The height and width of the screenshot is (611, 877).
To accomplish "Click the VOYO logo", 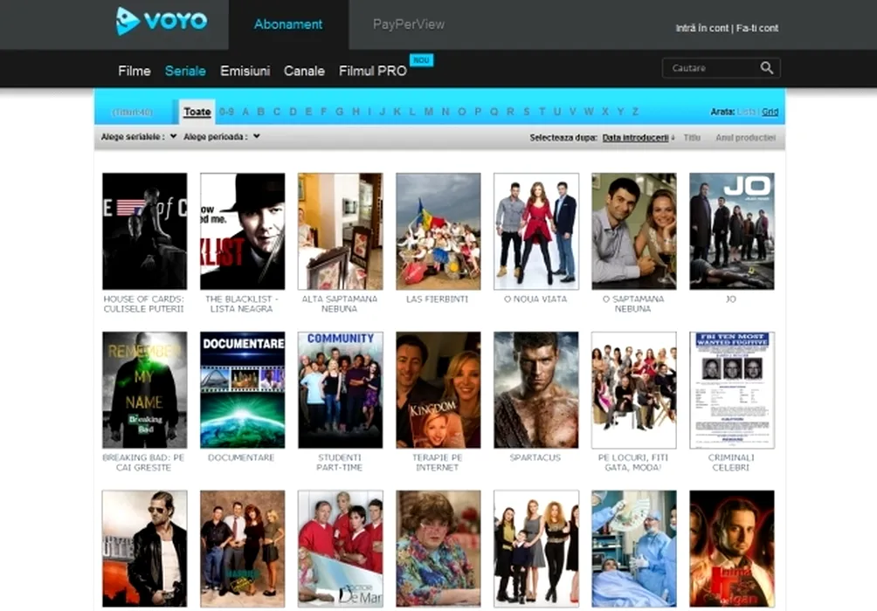I will click(161, 21).
